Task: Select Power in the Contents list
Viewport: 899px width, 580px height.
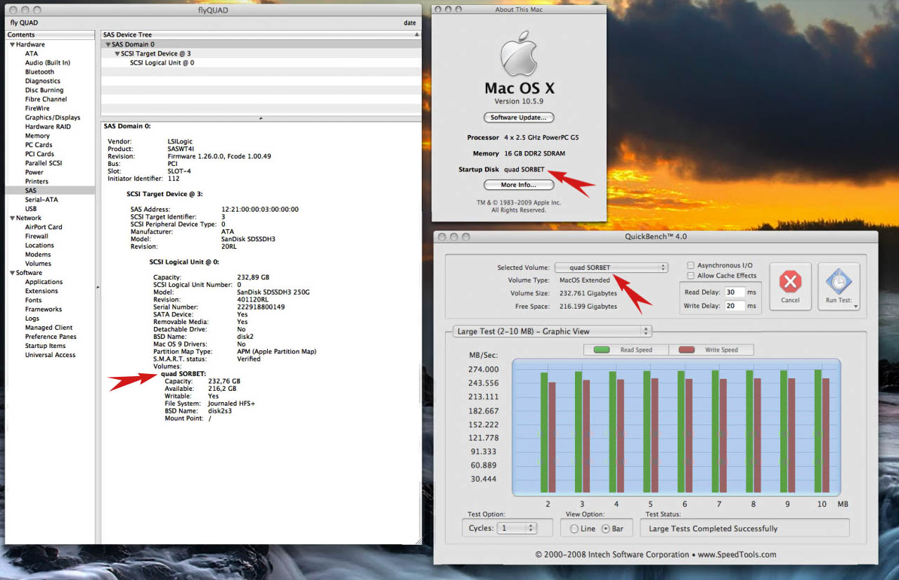Action: (x=34, y=172)
